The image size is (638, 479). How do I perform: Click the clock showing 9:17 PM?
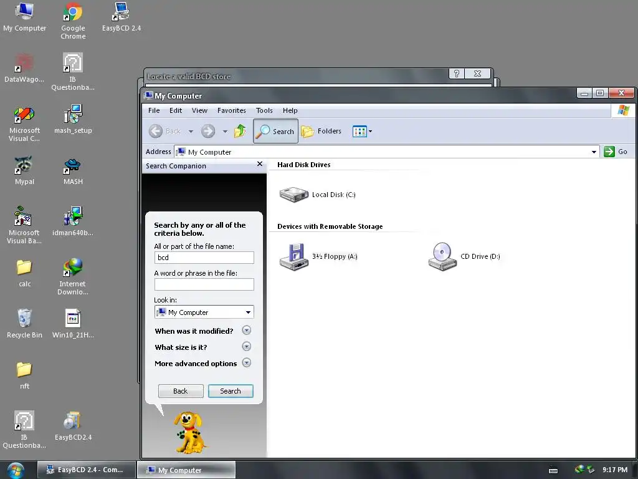pyautogui.click(x=615, y=470)
